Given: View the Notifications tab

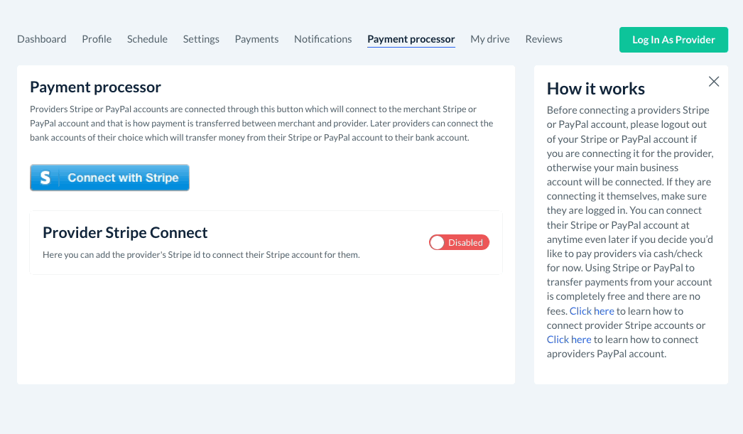Looking at the screenshot, I should tap(322, 39).
